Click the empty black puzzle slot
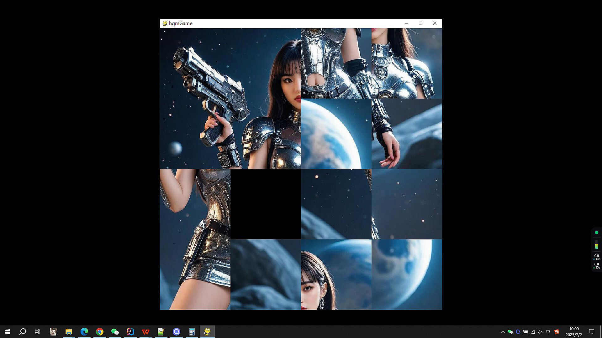The image size is (602, 338). pyautogui.click(x=266, y=204)
